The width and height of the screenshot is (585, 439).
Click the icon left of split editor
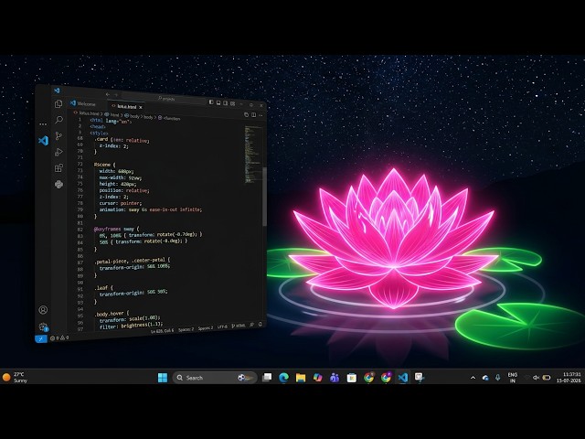coord(246,114)
